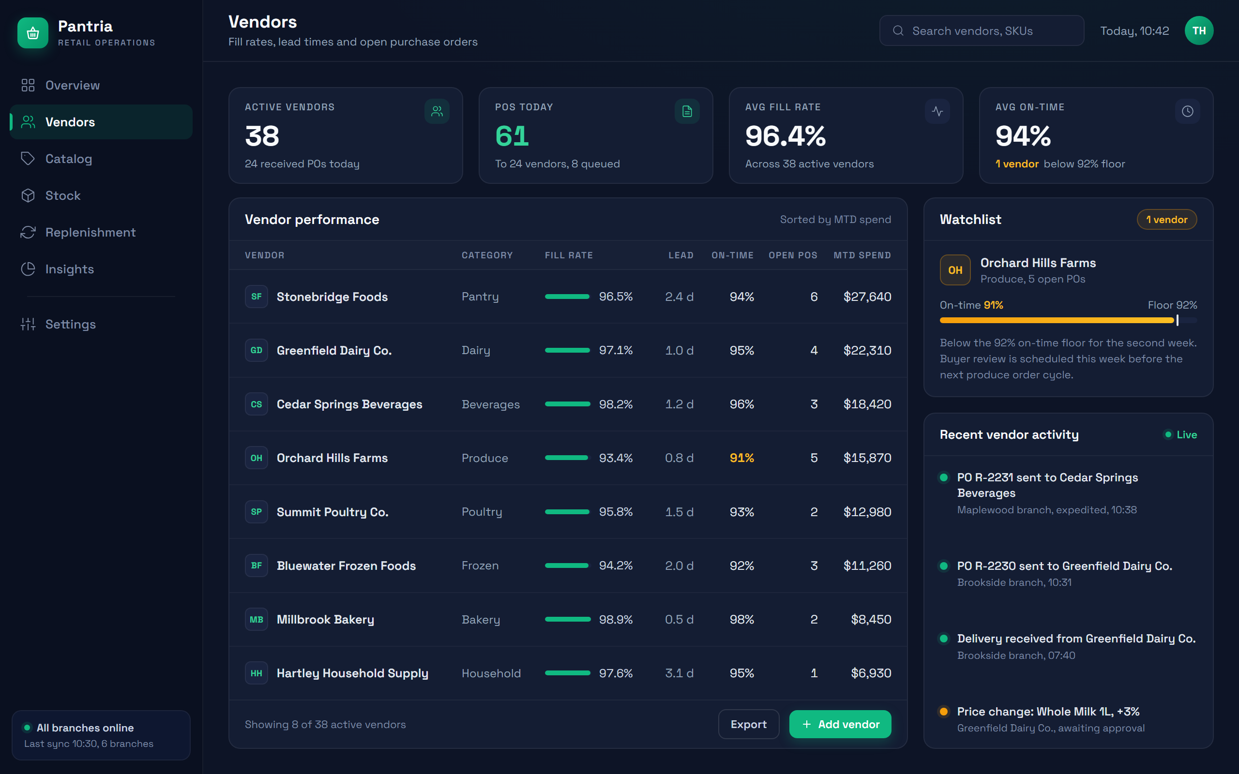Click the search magnifier icon
The width and height of the screenshot is (1239, 774).
(898, 30)
